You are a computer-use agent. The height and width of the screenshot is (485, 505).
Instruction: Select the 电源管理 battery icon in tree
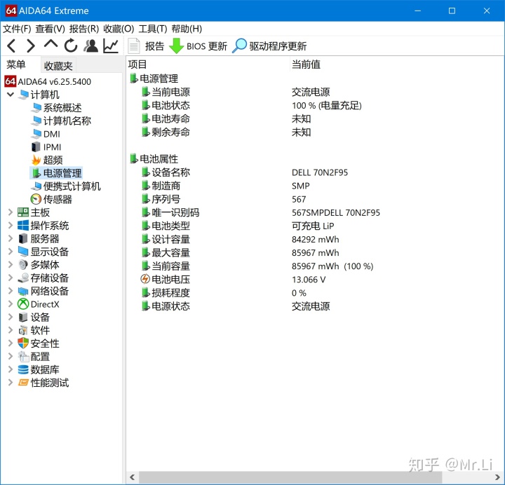tap(36, 173)
